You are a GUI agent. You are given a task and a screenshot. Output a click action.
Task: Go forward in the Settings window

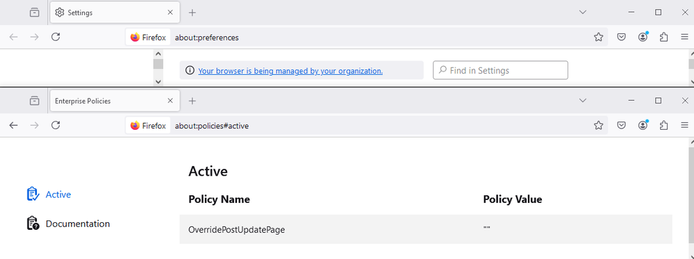[34, 37]
